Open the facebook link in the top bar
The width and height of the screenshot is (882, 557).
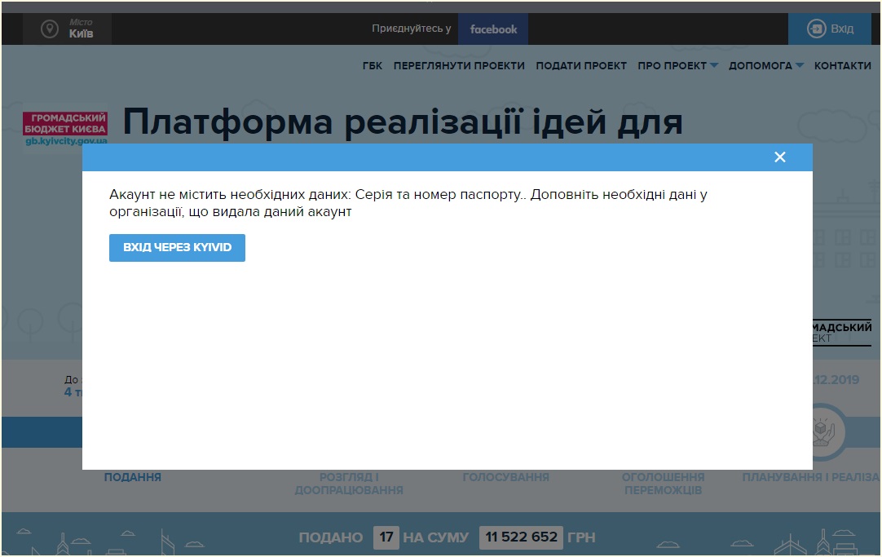492,29
